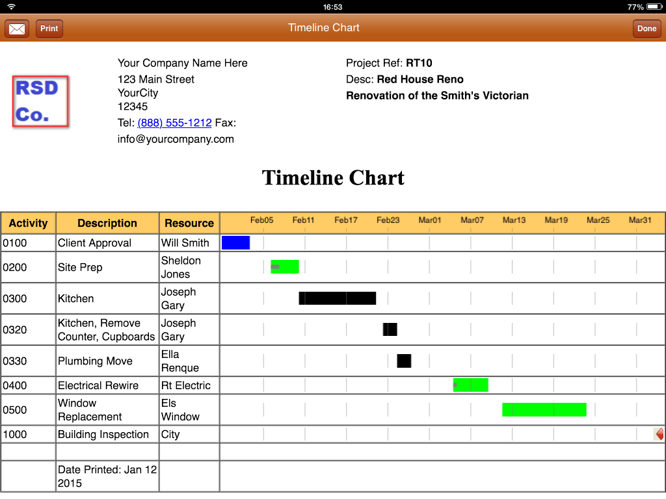Click the green Window Replacement bar
This screenshot has height=499, width=666.
(x=544, y=409)
